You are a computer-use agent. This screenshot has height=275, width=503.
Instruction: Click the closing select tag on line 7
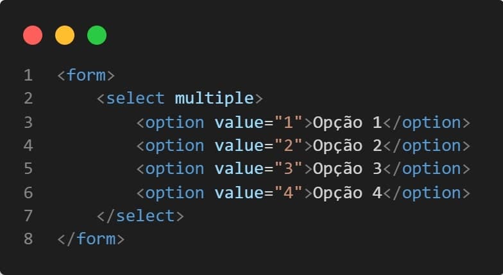click(x=141, y=216)
